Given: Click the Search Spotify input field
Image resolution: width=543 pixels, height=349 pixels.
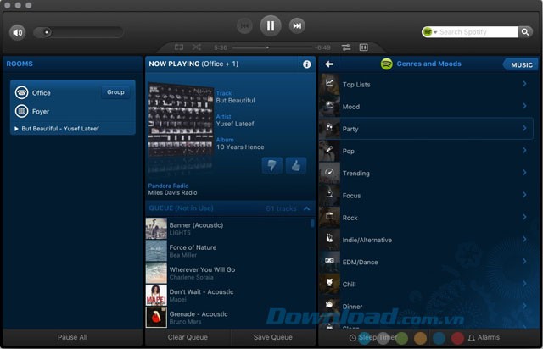Looking at the screenshot, I should tap(478, 32).
